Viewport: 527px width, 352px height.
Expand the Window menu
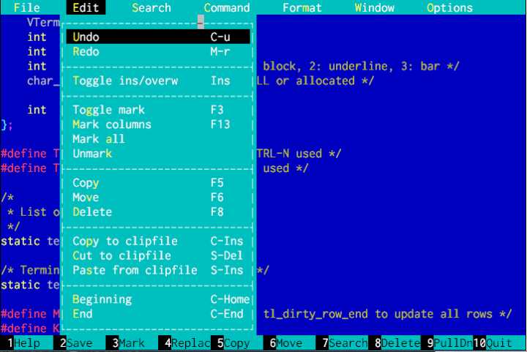coord(373,8)
